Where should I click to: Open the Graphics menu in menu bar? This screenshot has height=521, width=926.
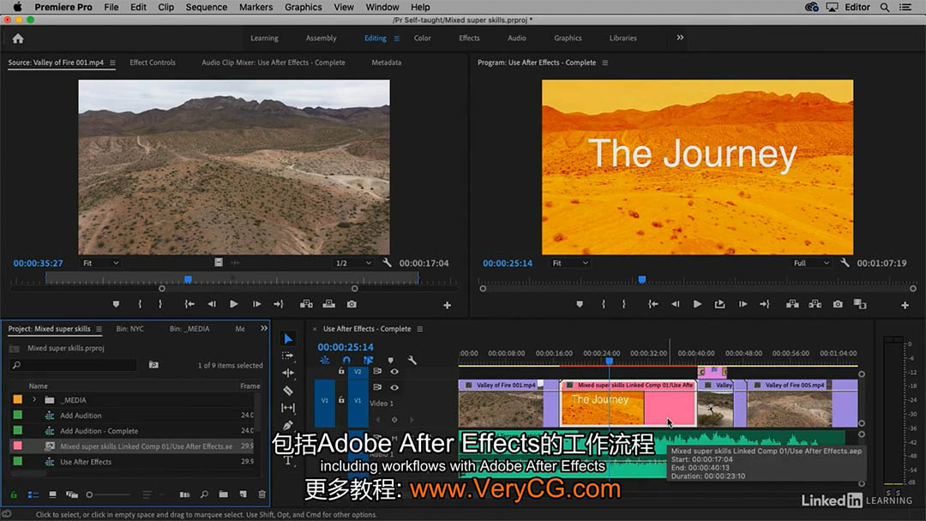(303, 7)
